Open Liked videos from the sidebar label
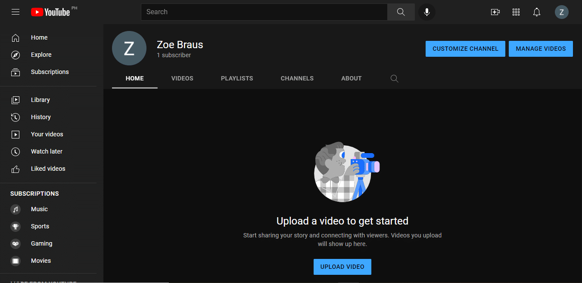The width and height of the screenshot is (582, 283). (x=48, y=169)
